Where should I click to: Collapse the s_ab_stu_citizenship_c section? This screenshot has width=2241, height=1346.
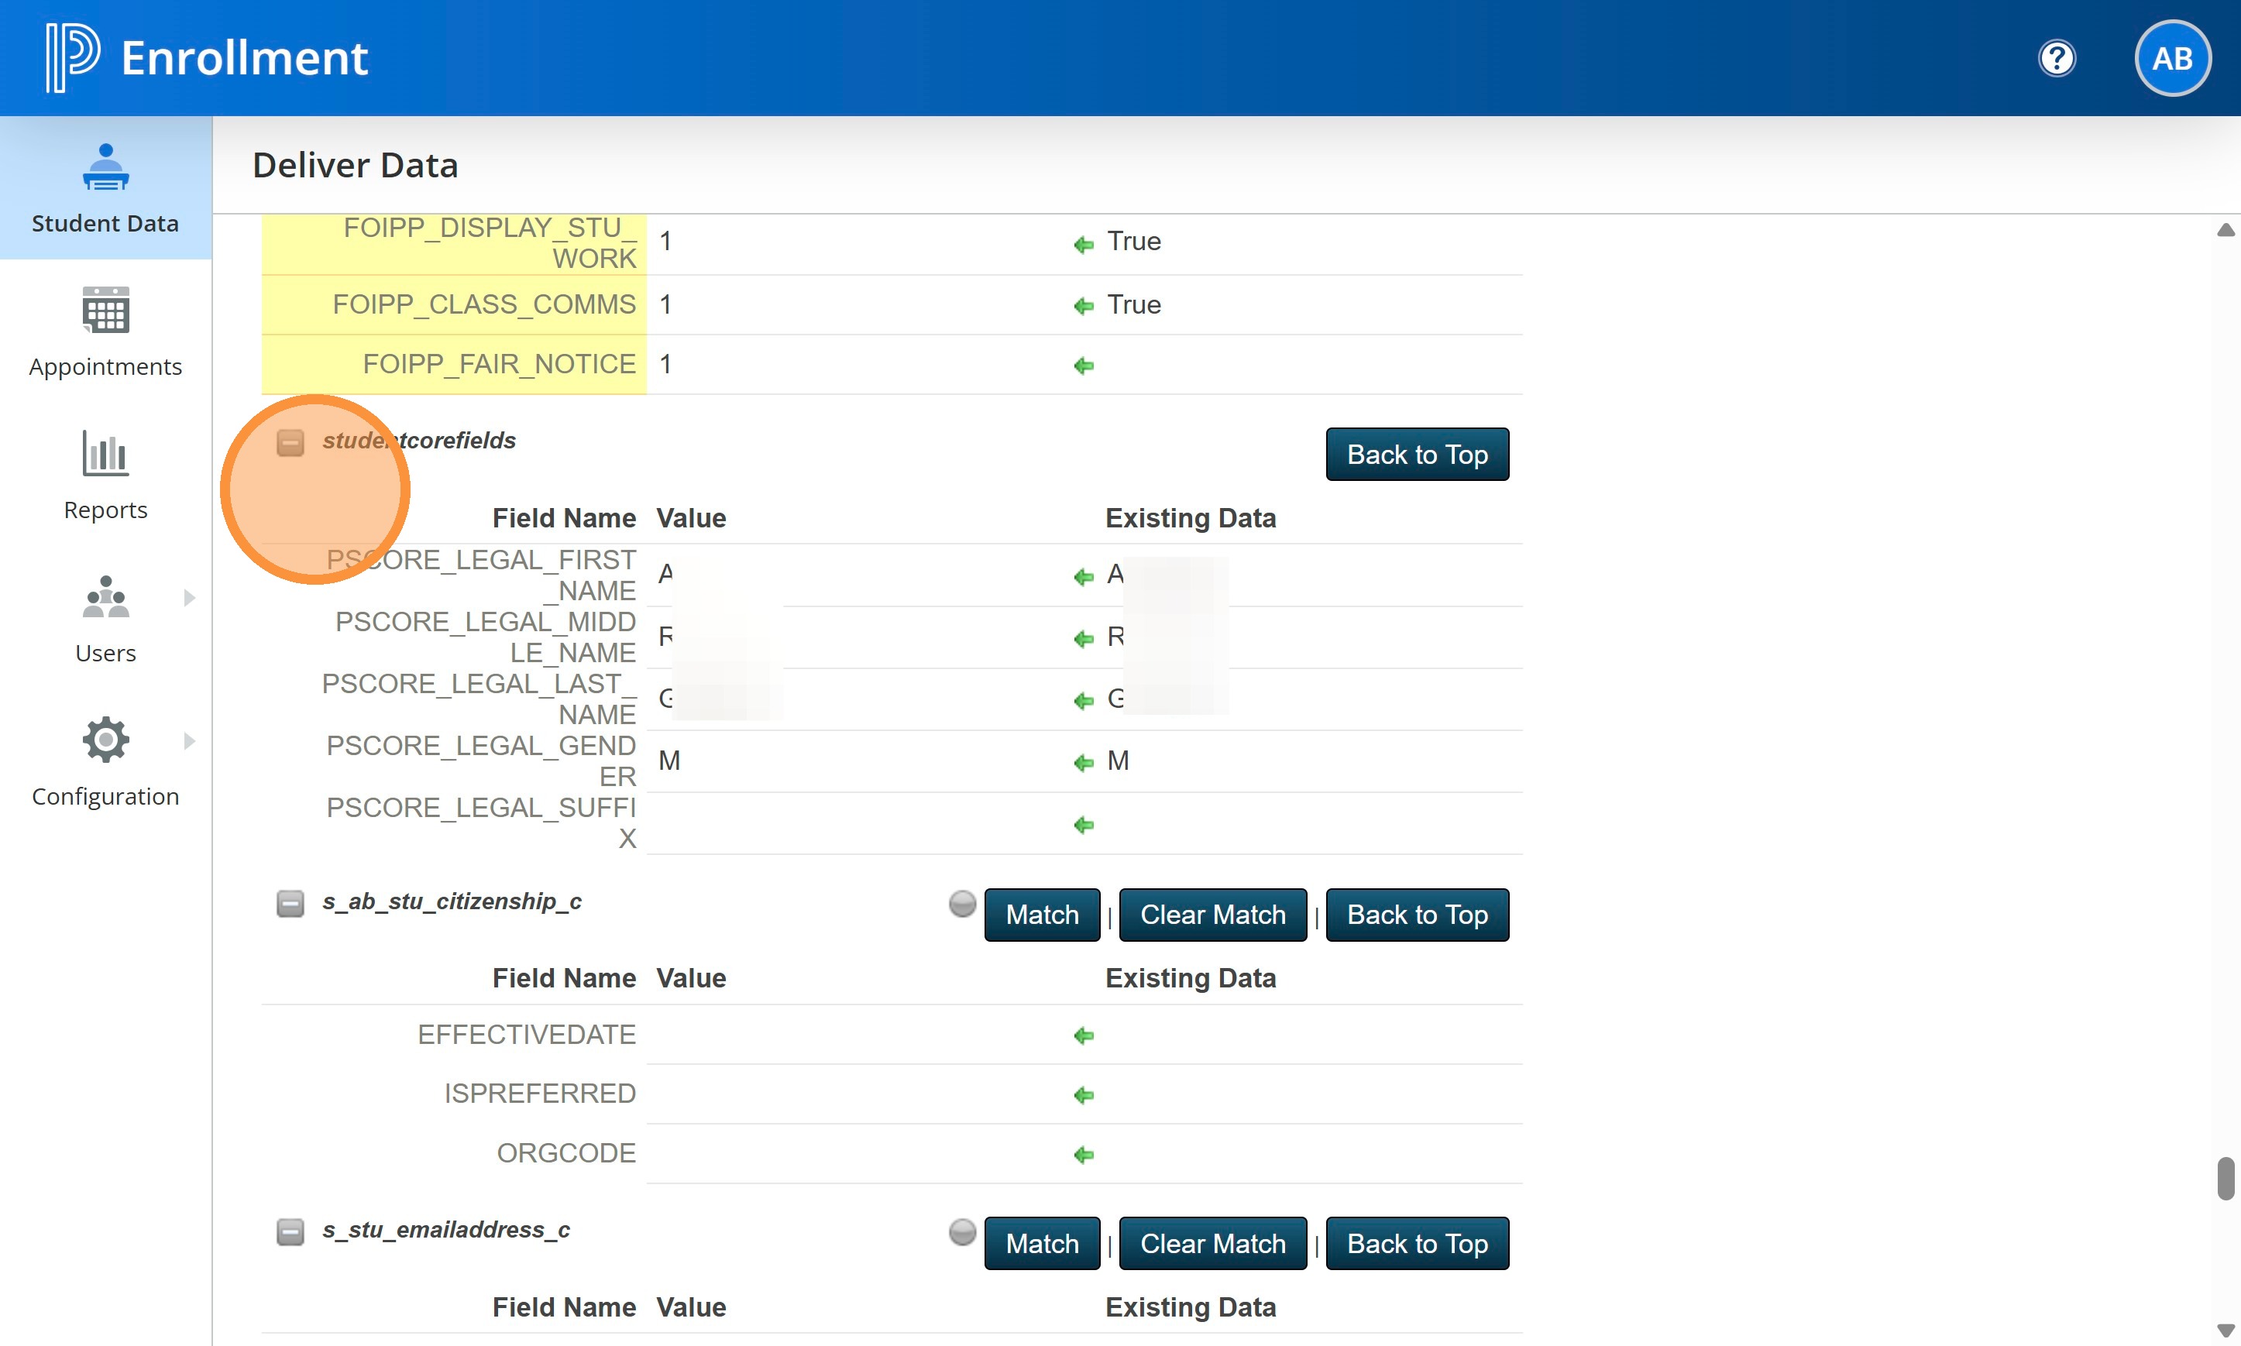pyautogui.click(x=290, y=903)
